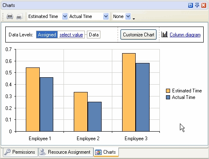Viewport: 209px width, 159px height.
Task: Click Employee 1 actual time bar
Action: point(46,105)
